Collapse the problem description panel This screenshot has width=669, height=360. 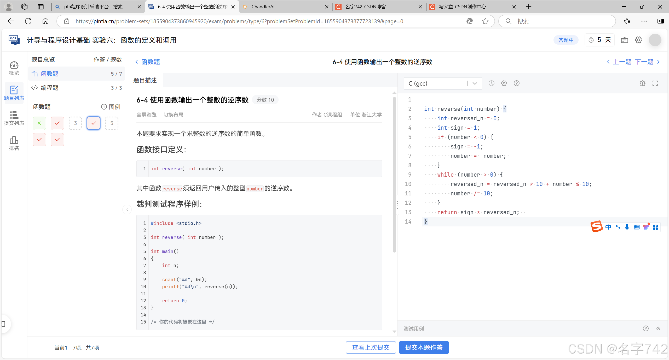click(127, 209)
